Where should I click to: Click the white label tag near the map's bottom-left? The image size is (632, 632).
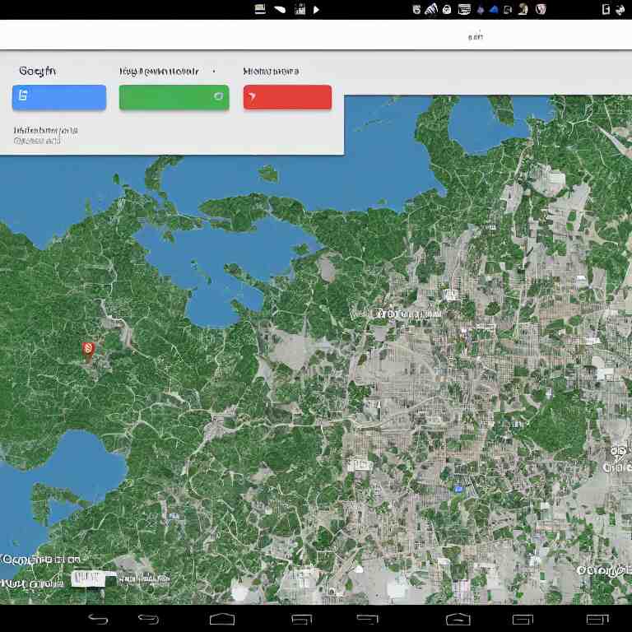coord(89,578)
